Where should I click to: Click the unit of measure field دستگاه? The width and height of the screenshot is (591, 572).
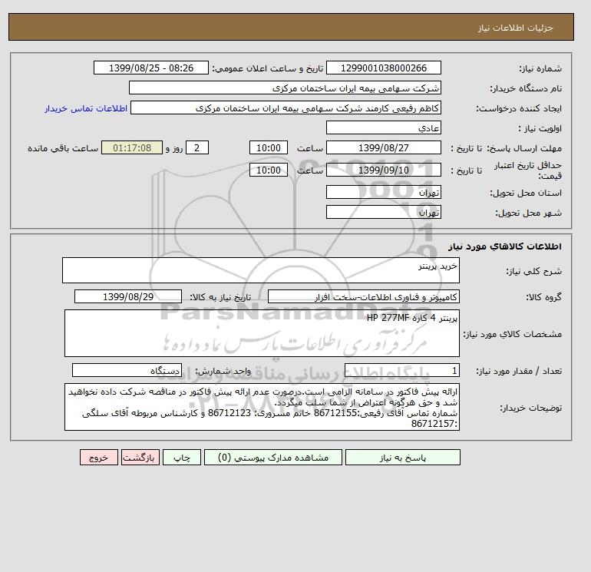tap(127, 370)
